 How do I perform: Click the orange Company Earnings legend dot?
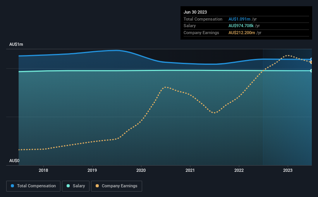point(97,186)
